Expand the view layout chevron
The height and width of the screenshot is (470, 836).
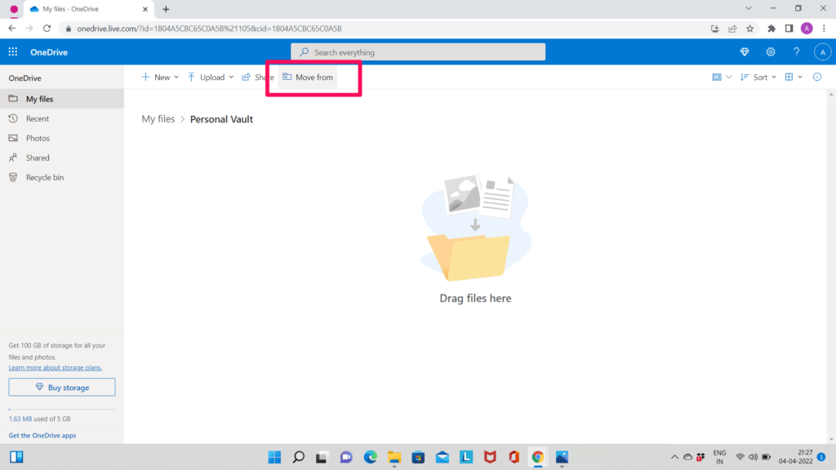[x=799, y=77]
